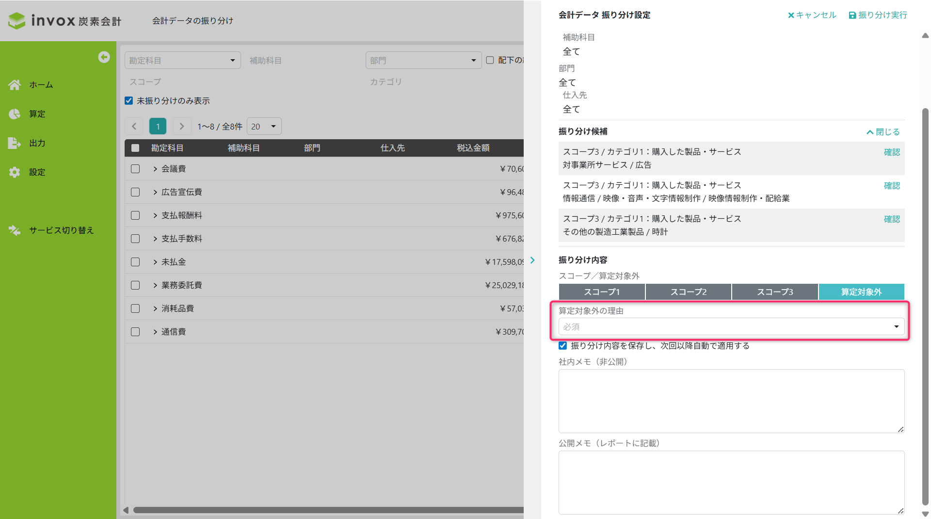This screenshot has width=931, height=519.
Task: Open the 勘定科目 filter dropdown
Action: pos(183,60)
